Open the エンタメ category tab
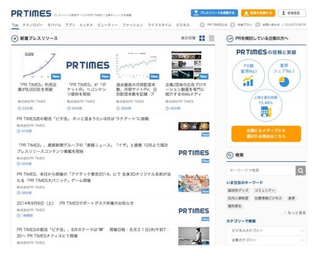This screenshot has width=317, height=256. (86, 25)
